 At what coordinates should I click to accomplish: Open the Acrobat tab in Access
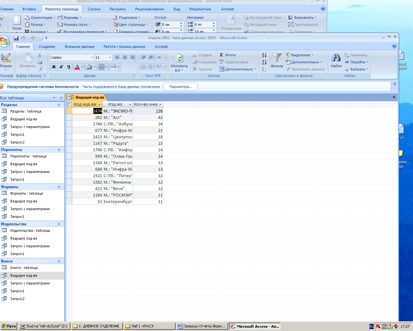pos(161,47)
